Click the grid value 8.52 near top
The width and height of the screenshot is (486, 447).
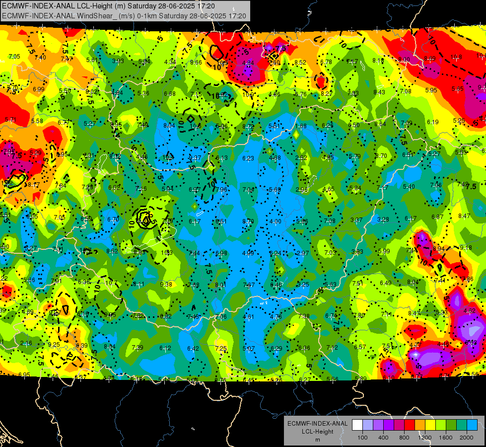(300, 63)
